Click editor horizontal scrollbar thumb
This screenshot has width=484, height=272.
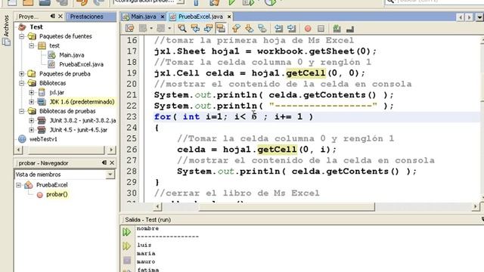coord(287,206)
